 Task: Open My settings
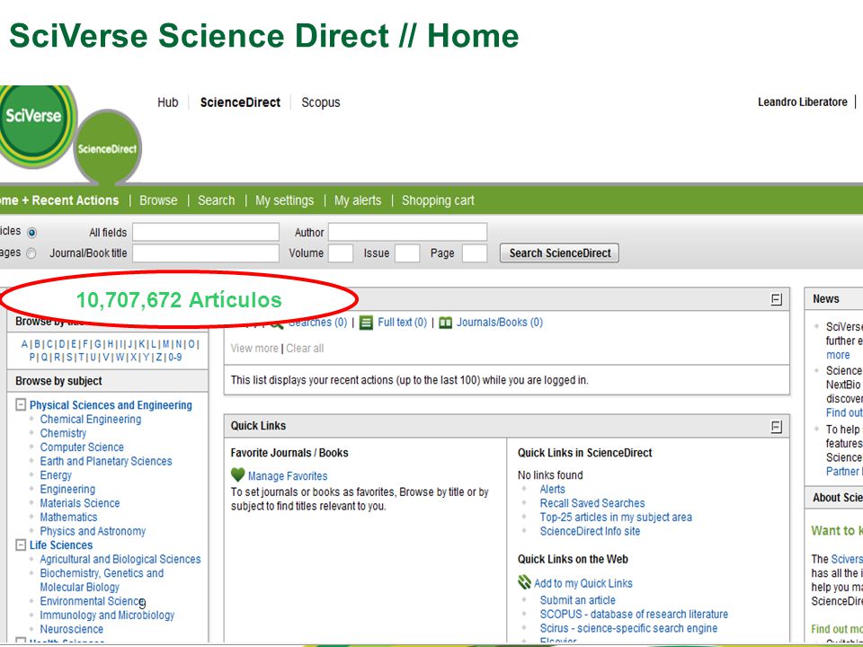pyautogui.click(x=285, y=200)
